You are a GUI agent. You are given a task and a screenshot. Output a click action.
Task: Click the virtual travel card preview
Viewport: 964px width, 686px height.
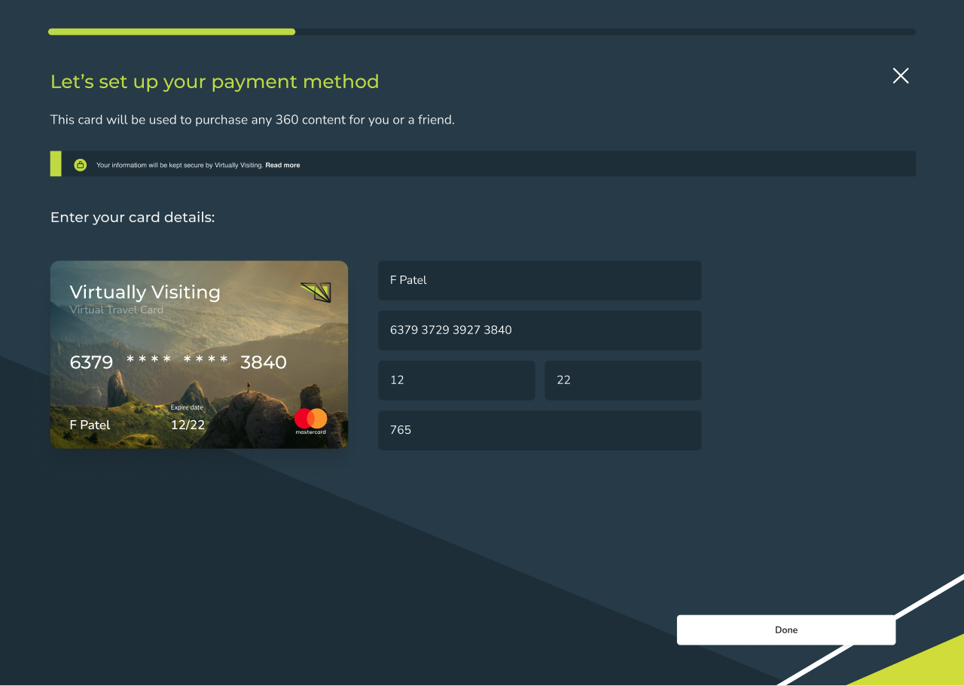[199, 355]
